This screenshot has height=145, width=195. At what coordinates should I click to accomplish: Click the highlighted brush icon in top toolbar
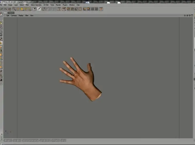39,9
